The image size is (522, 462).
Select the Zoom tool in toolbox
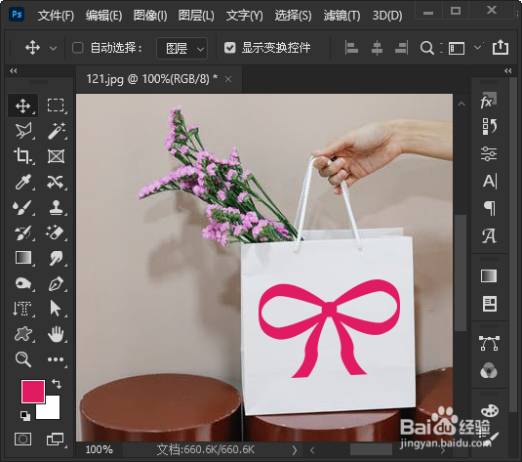pos(23,359)
